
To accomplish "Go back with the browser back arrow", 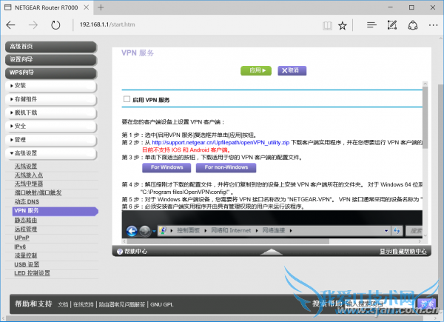I will 11,25.
